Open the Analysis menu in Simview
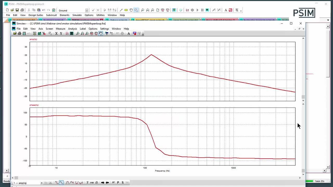 tap(72, 29)
